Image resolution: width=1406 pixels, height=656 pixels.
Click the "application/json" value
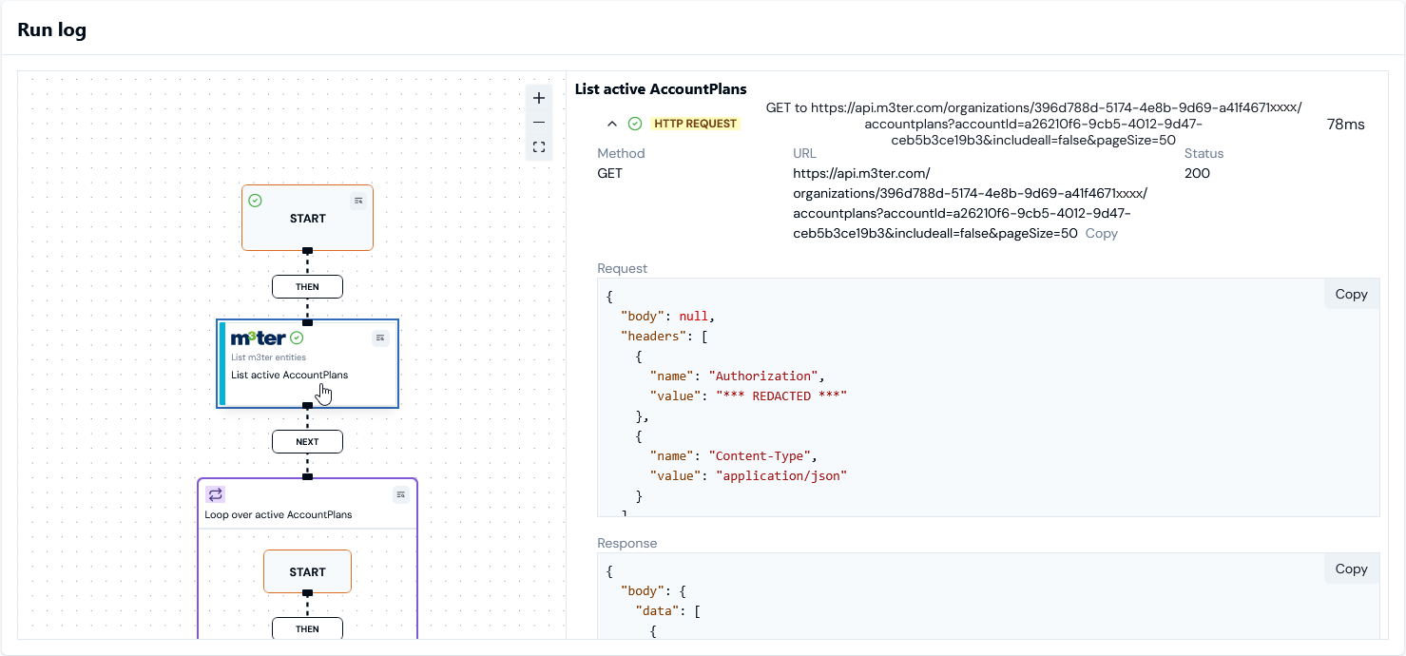(781, 475)
